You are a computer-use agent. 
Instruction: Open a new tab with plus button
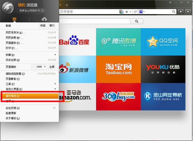point(67,5)
